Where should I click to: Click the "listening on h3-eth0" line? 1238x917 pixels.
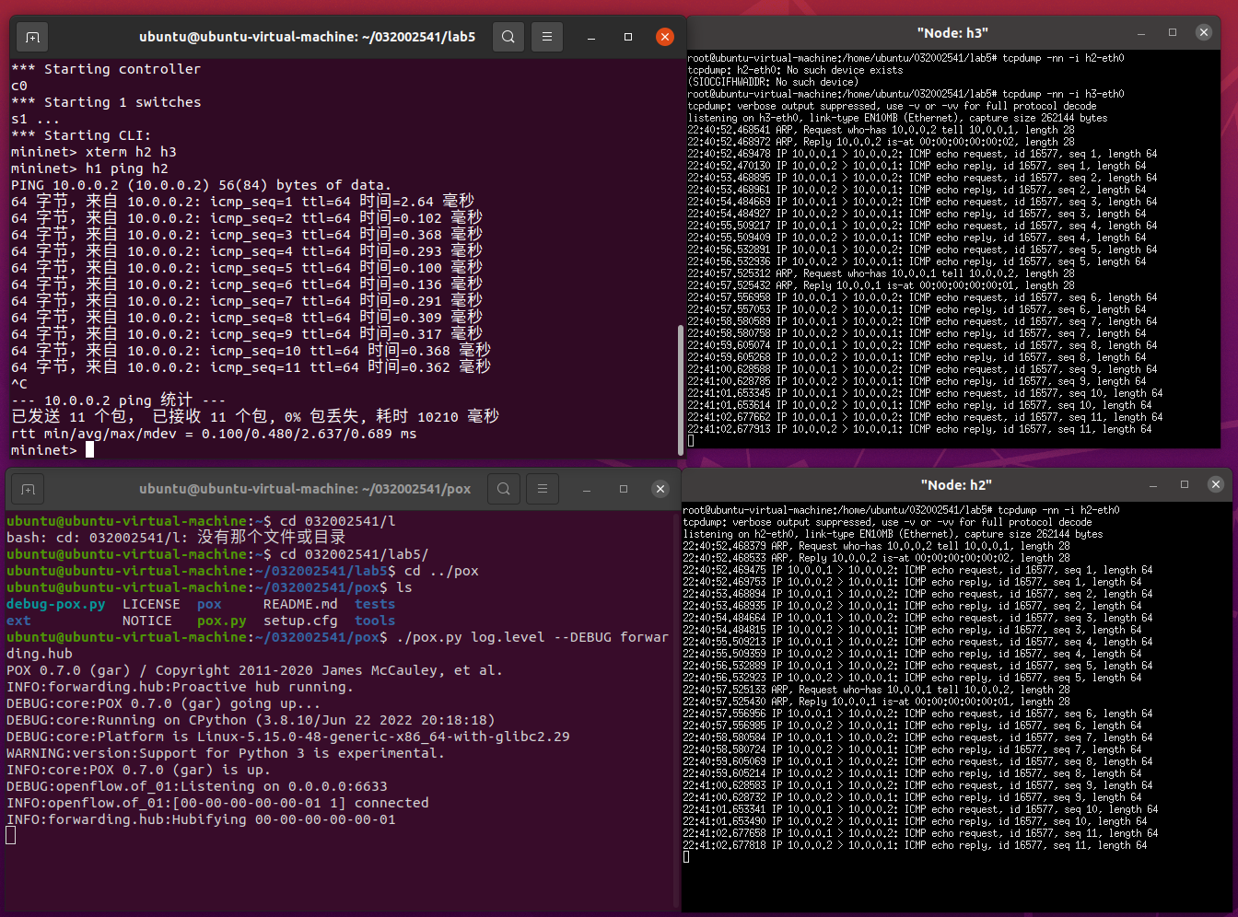point(898,118)
